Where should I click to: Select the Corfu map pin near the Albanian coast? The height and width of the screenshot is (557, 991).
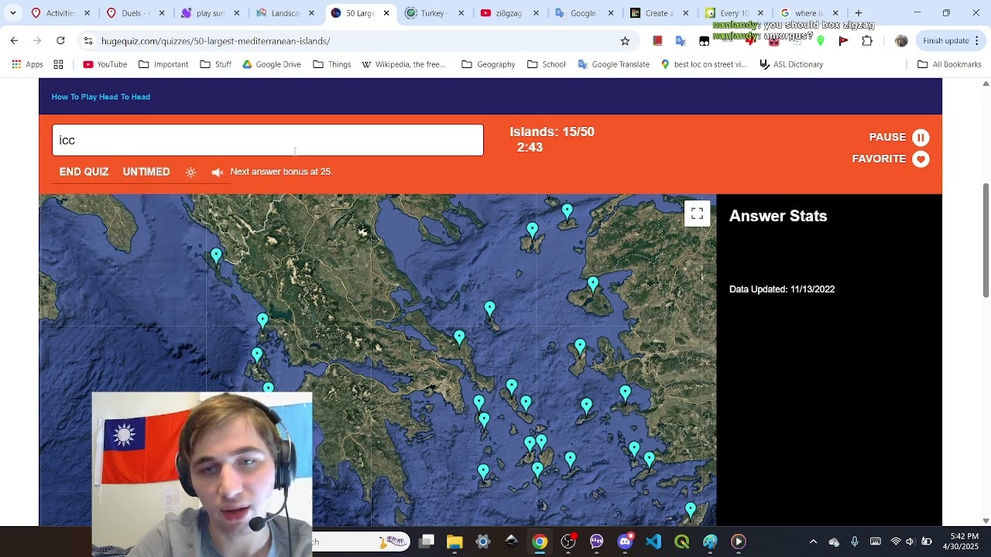point(216,256)
